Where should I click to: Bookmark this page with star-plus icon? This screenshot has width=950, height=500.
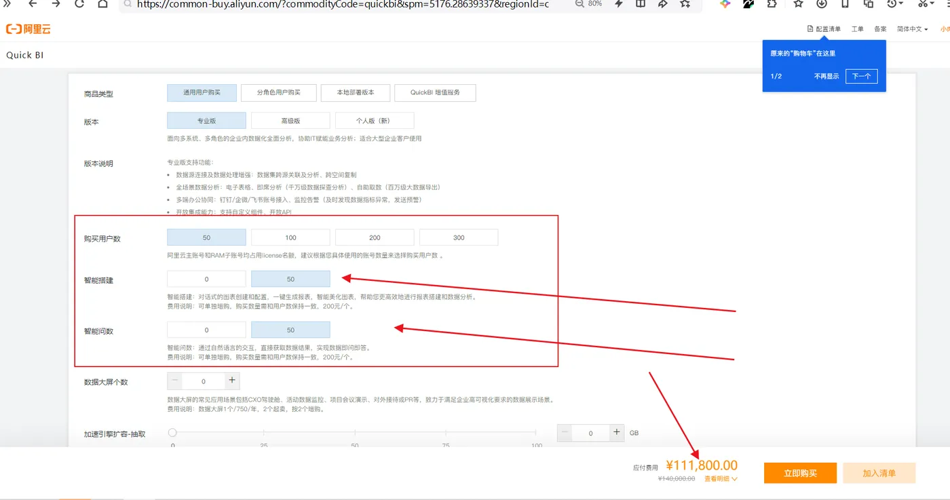point(685,3)
